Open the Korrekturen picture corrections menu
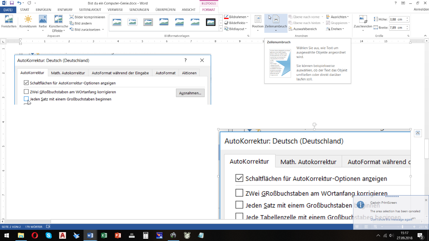Image resolution: width=429 pixels, height=241 pixels. coord(28,23)
